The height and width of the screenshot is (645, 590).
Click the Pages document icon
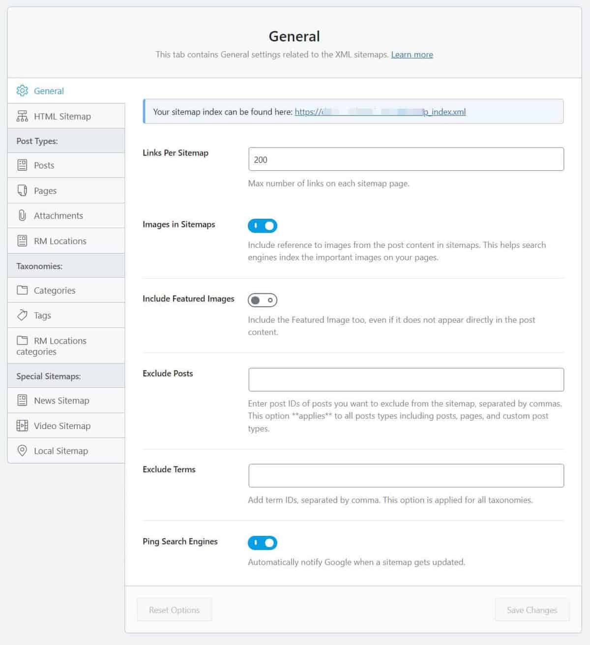[x=22, y=190]
